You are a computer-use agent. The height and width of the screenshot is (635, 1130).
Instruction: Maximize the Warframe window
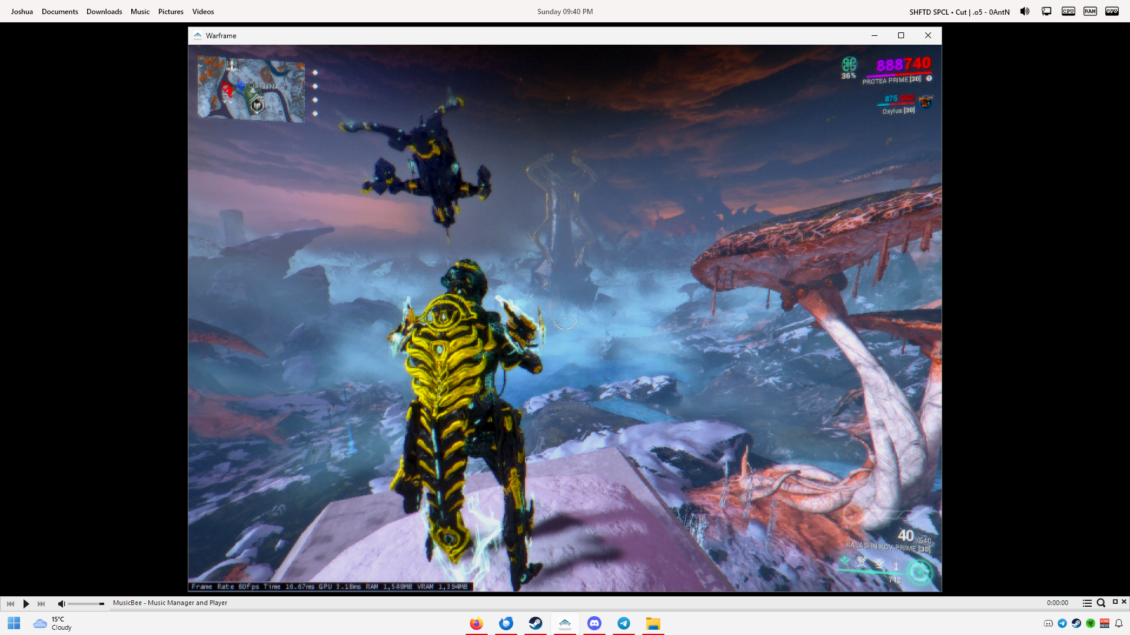pyautogui.click(x=901, y=36)
